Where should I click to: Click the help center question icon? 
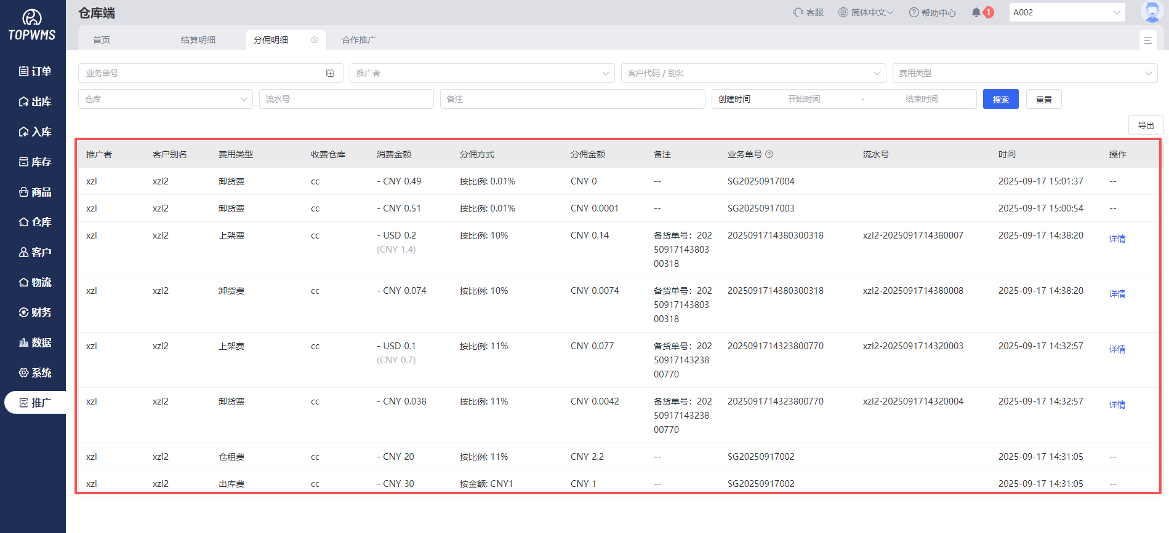click(x=914, y=12)
